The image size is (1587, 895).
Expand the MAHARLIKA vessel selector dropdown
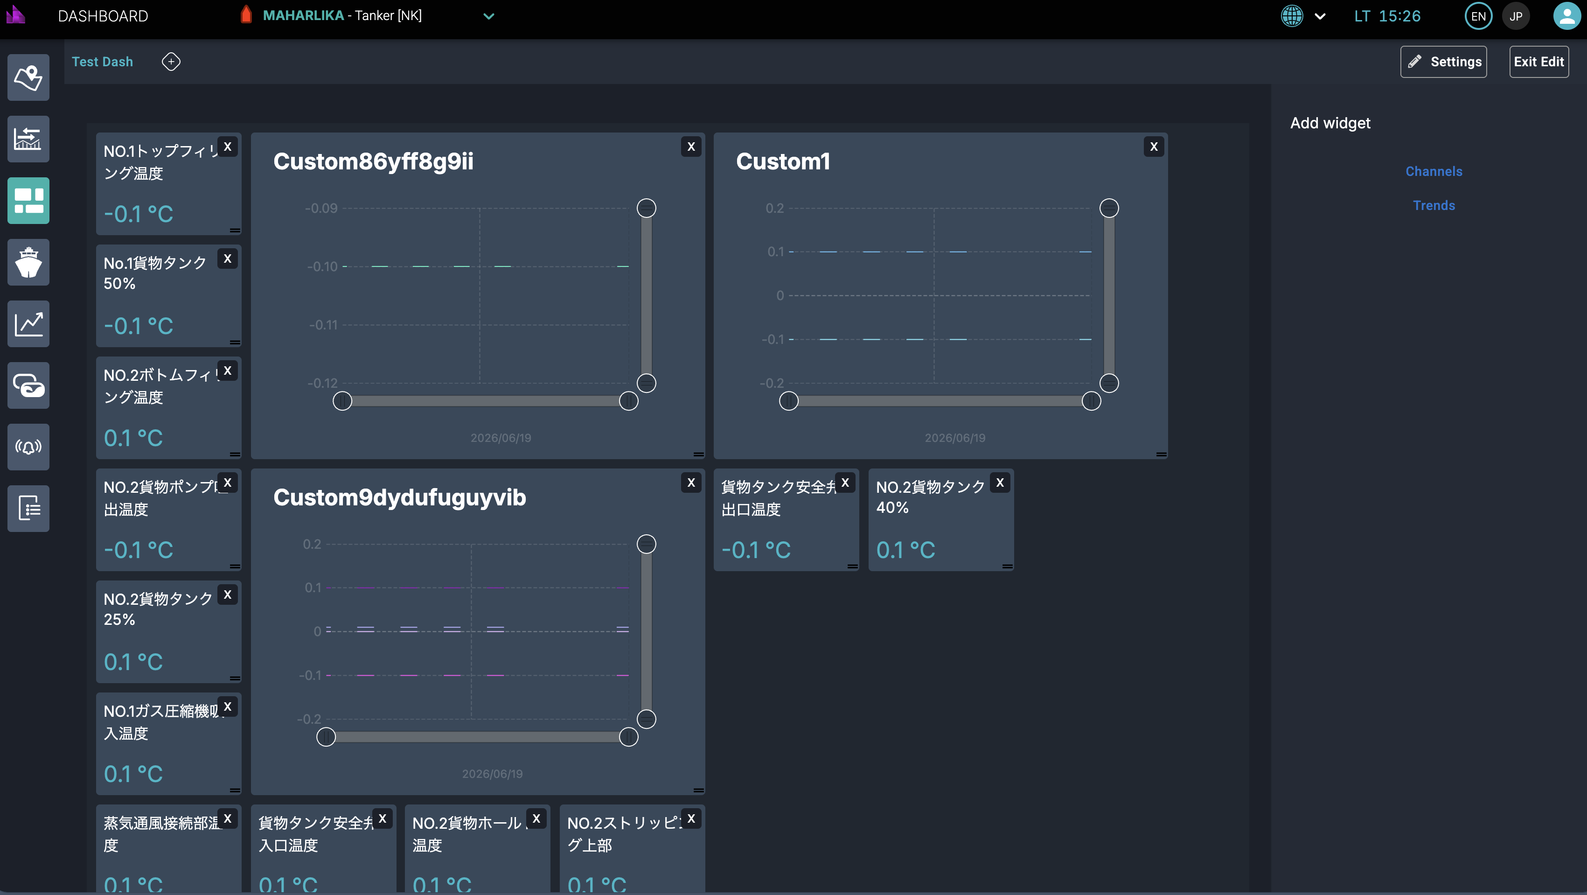click(488, 16)
